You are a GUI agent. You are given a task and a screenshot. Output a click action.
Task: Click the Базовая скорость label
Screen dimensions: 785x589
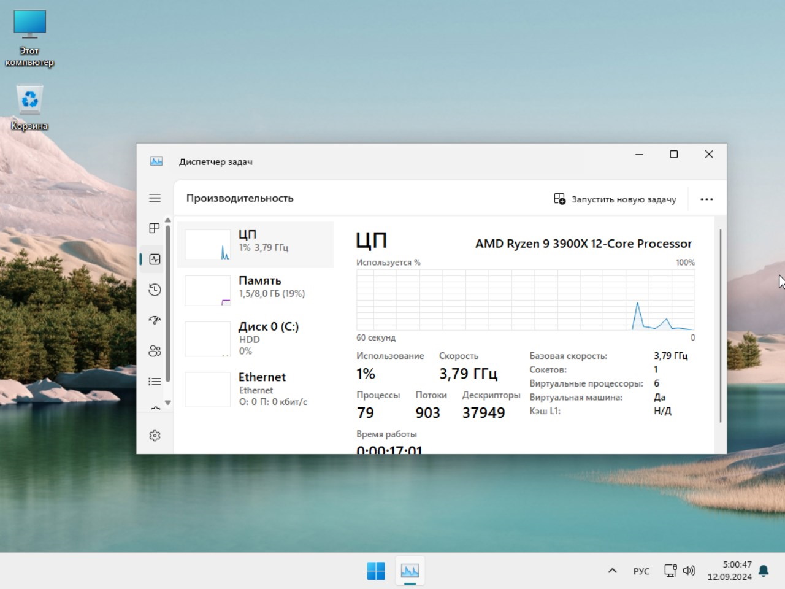click(x=569, y=356)
